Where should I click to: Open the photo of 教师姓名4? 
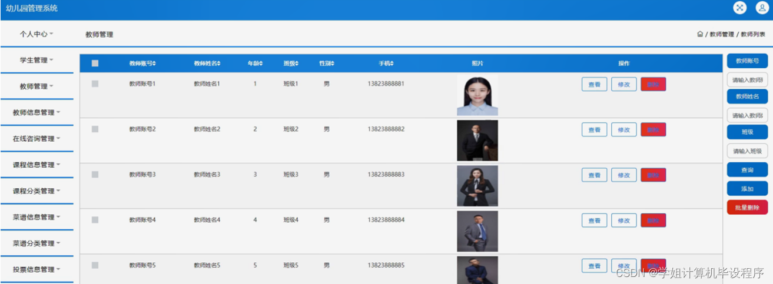click(x=477, y=231)
